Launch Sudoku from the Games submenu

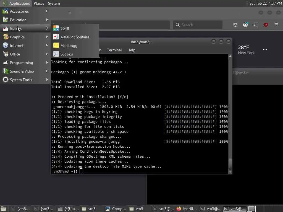[x=75, y=54]
